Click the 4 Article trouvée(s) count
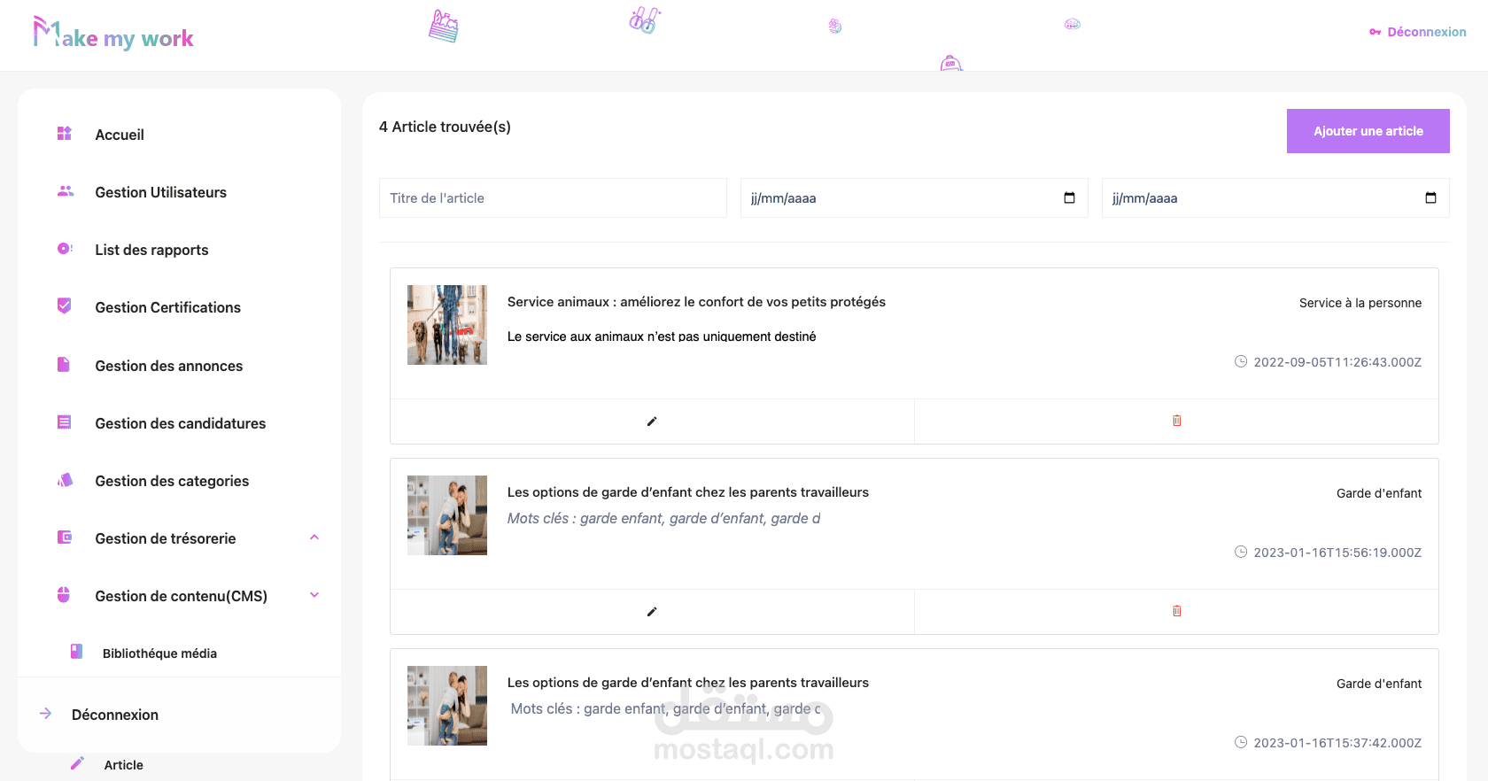Screen dimensions: 1488x781 tap(445, 127)
